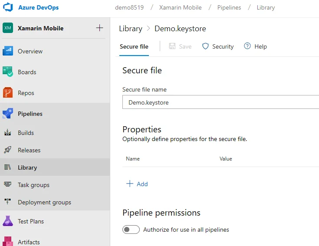Open the demo8519 organization breadcrumb

click(x=129, y=7)
